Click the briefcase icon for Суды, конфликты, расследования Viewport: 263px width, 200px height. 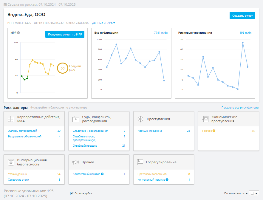pyautogui.click(x=76, y=119)
